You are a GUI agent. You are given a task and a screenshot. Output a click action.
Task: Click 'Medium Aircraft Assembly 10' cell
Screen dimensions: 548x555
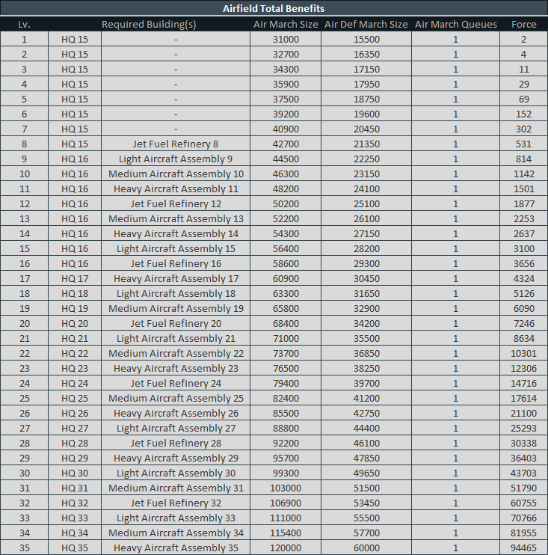click(x=176, y=174)
